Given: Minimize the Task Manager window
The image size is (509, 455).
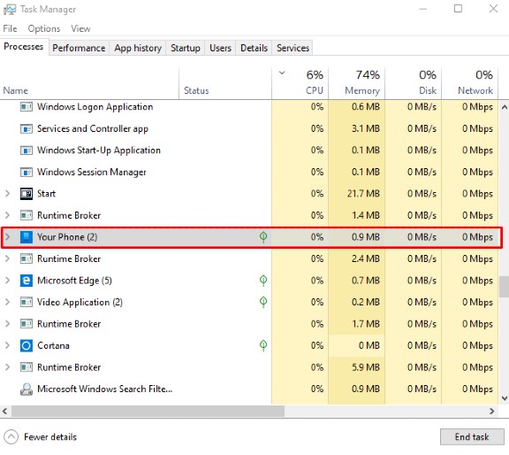Looking at the screenshot, I should pyautogui.click(x=422, y=9).
